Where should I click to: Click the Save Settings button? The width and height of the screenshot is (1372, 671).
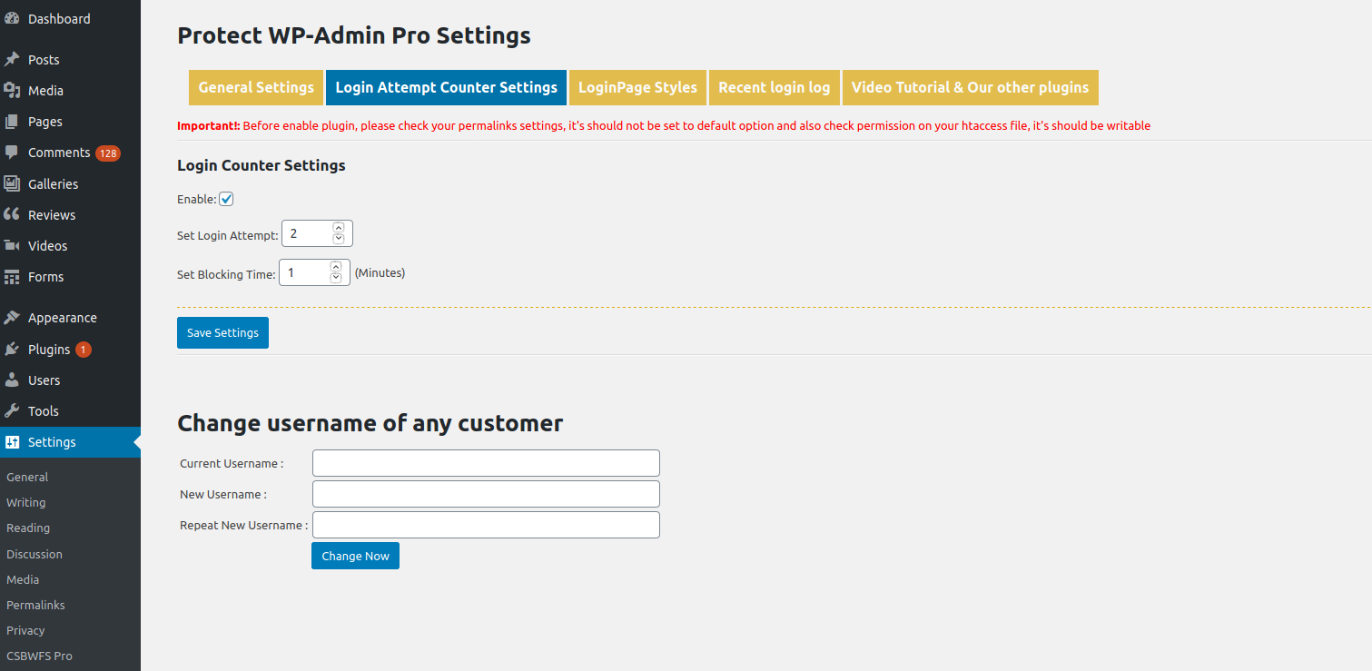222,333
